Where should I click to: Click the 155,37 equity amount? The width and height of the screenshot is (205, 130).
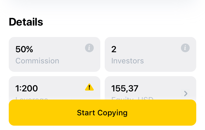[x=125, y=88]
